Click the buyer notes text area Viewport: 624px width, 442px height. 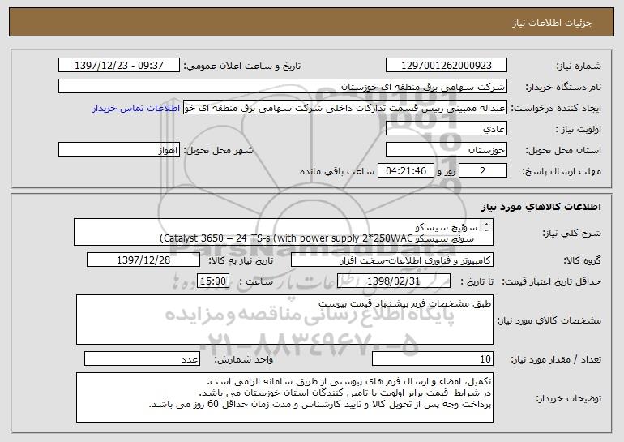tap(284, 397)
